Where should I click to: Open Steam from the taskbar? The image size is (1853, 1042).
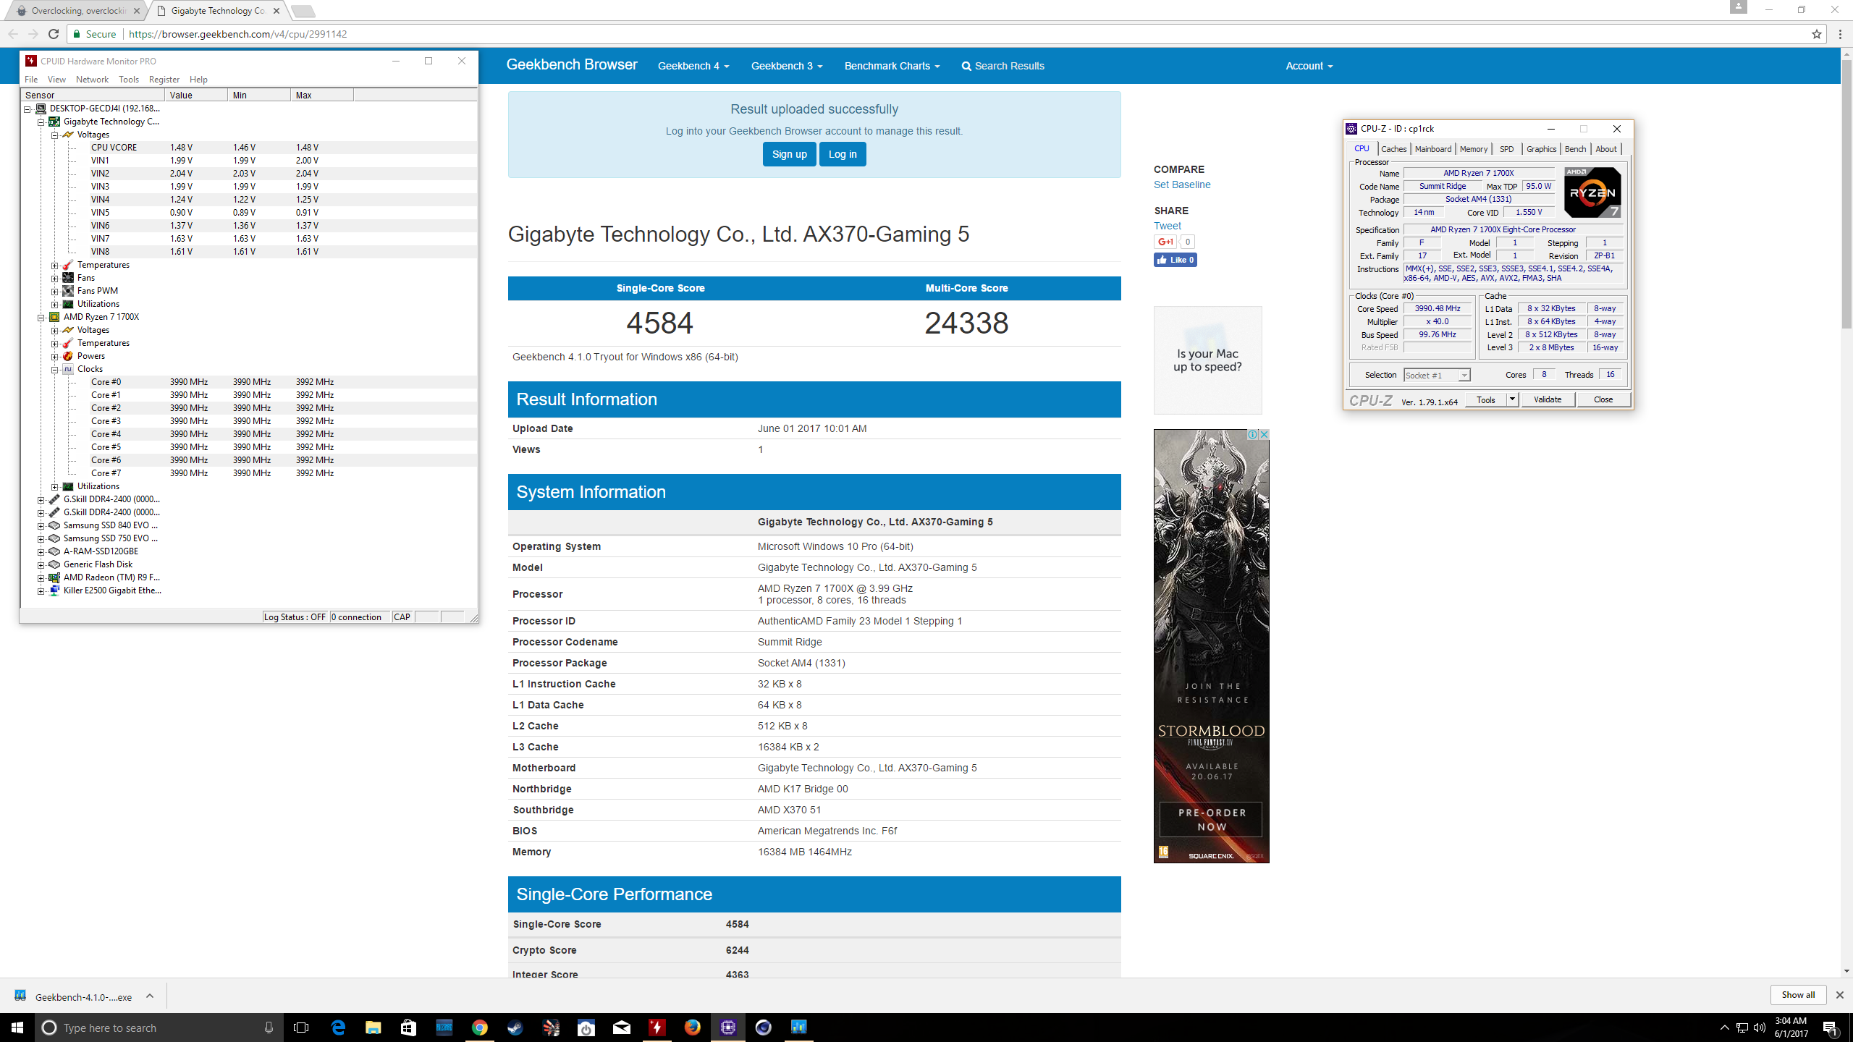515,1028
